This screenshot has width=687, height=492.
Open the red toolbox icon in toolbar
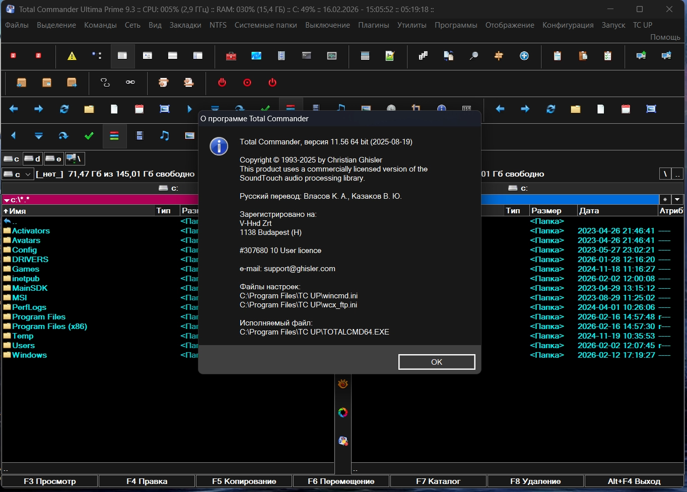[x=231, y=56]
